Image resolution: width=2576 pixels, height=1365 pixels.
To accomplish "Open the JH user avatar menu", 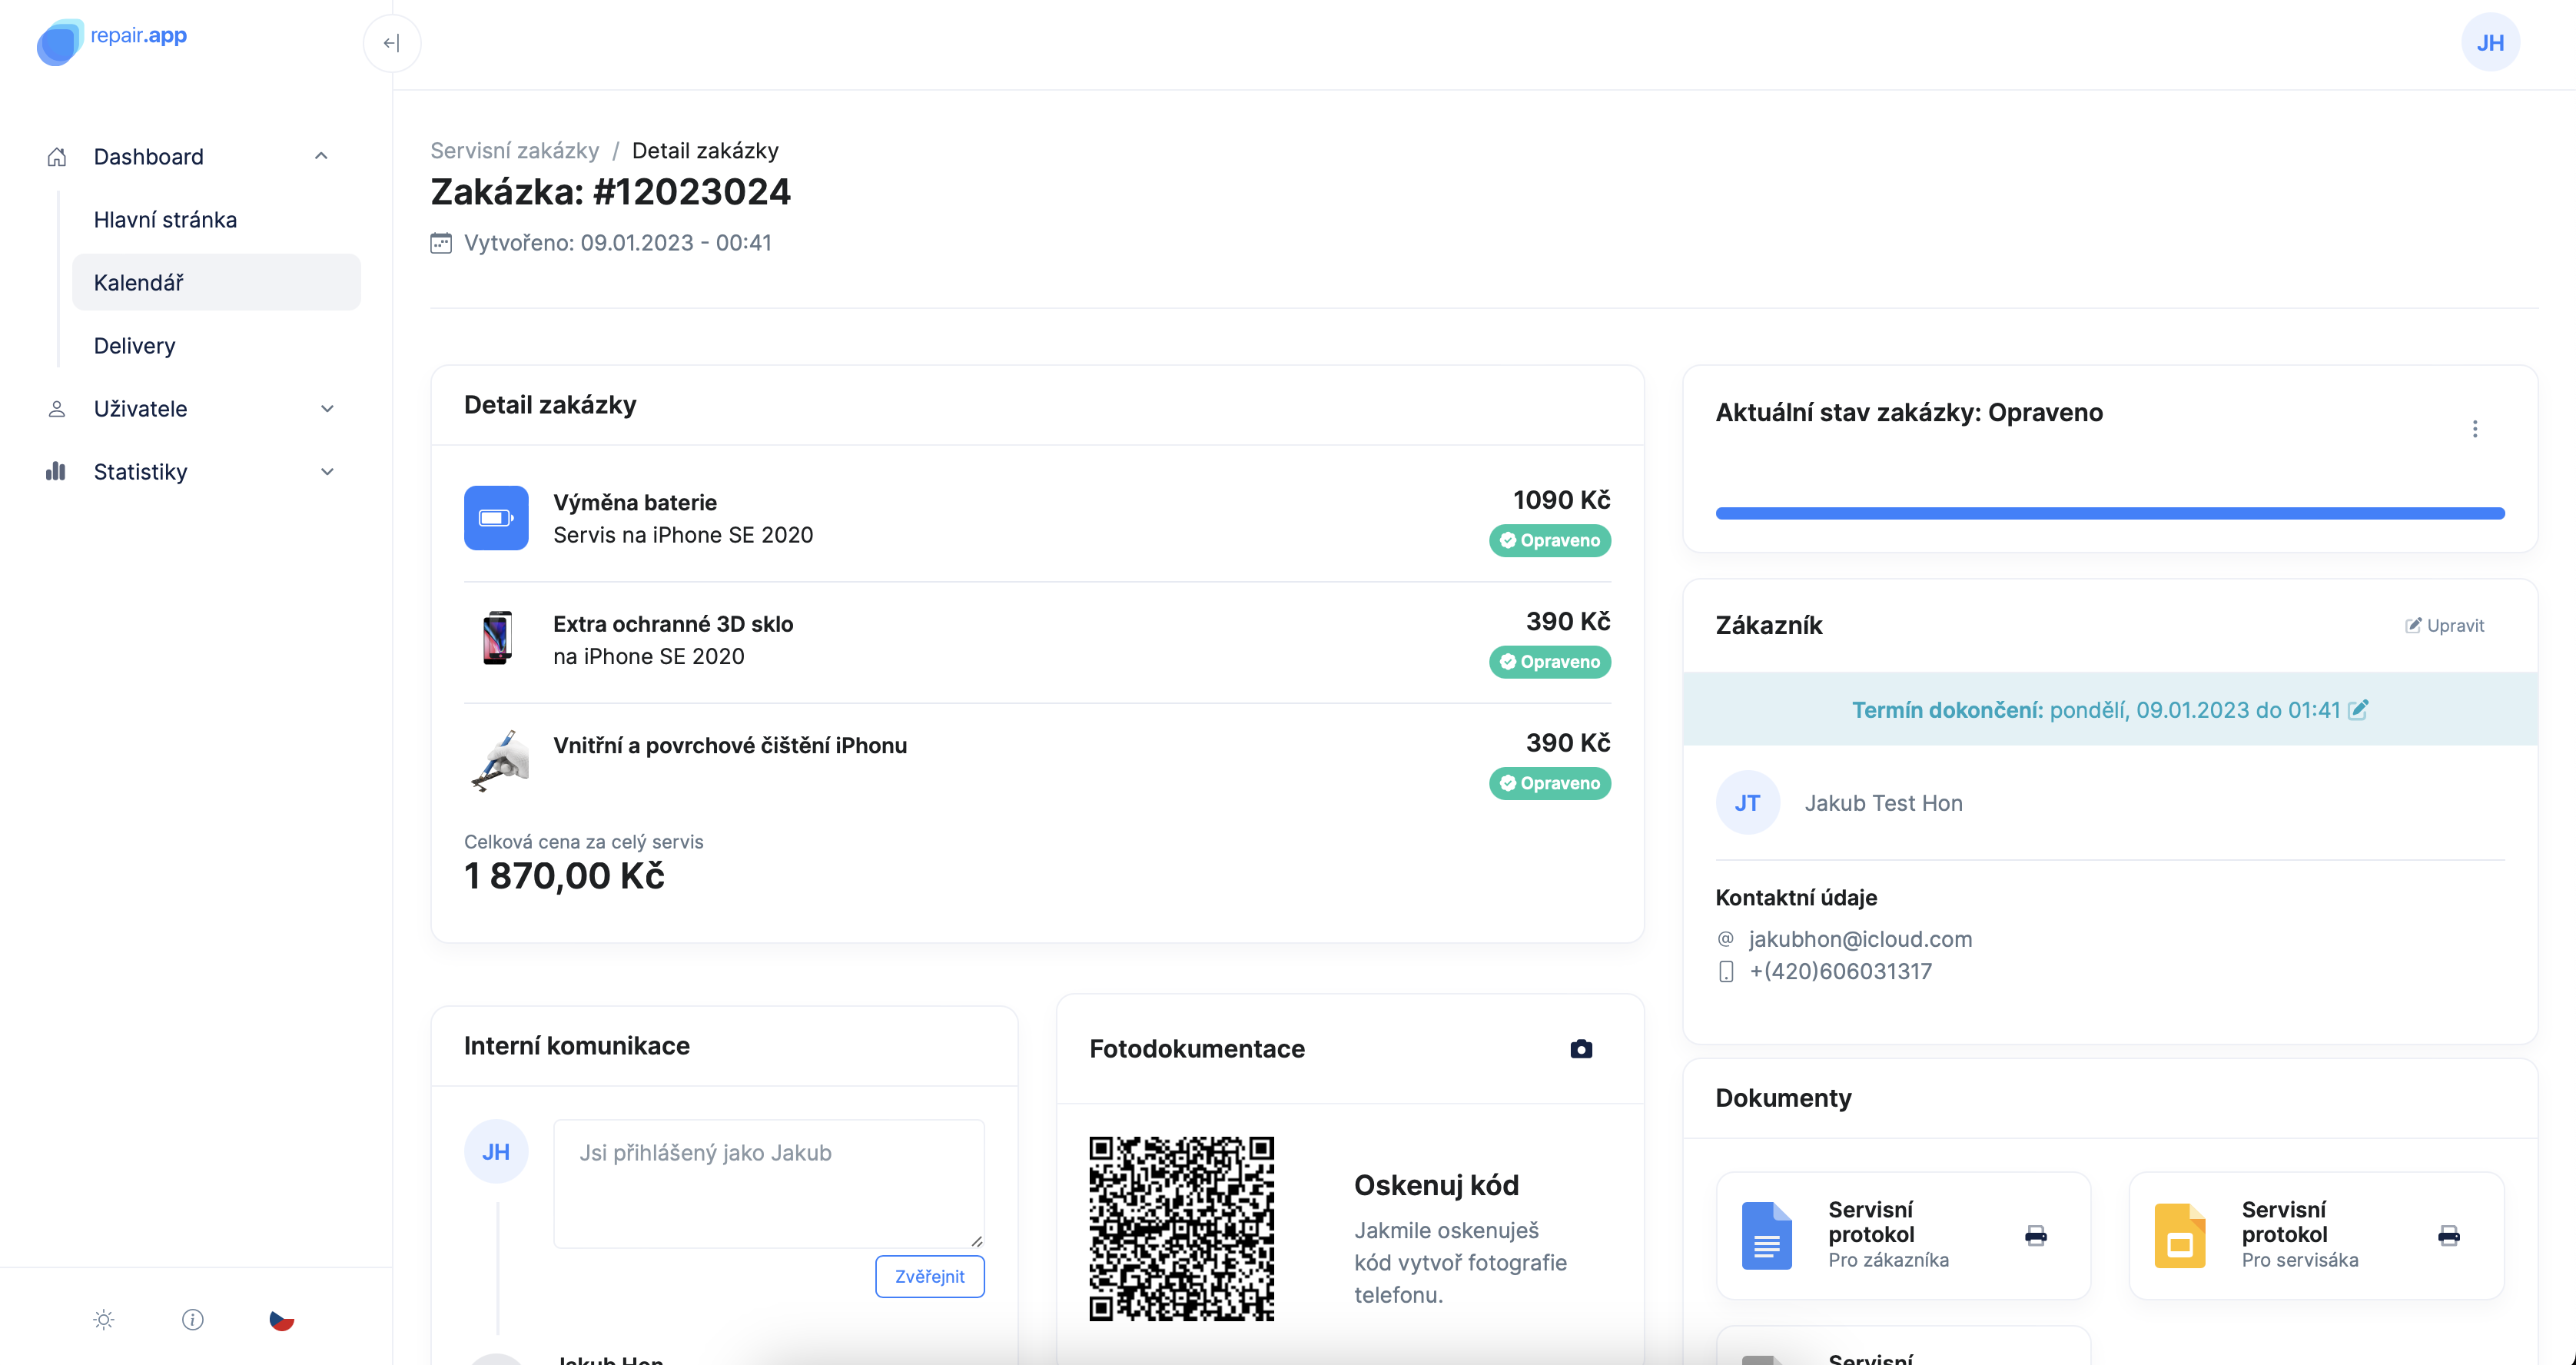I will (2490, 43).
